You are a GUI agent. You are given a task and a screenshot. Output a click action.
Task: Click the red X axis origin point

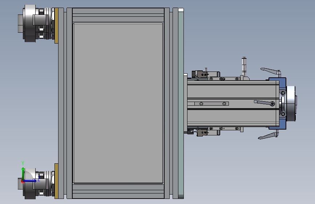[23, 181]
